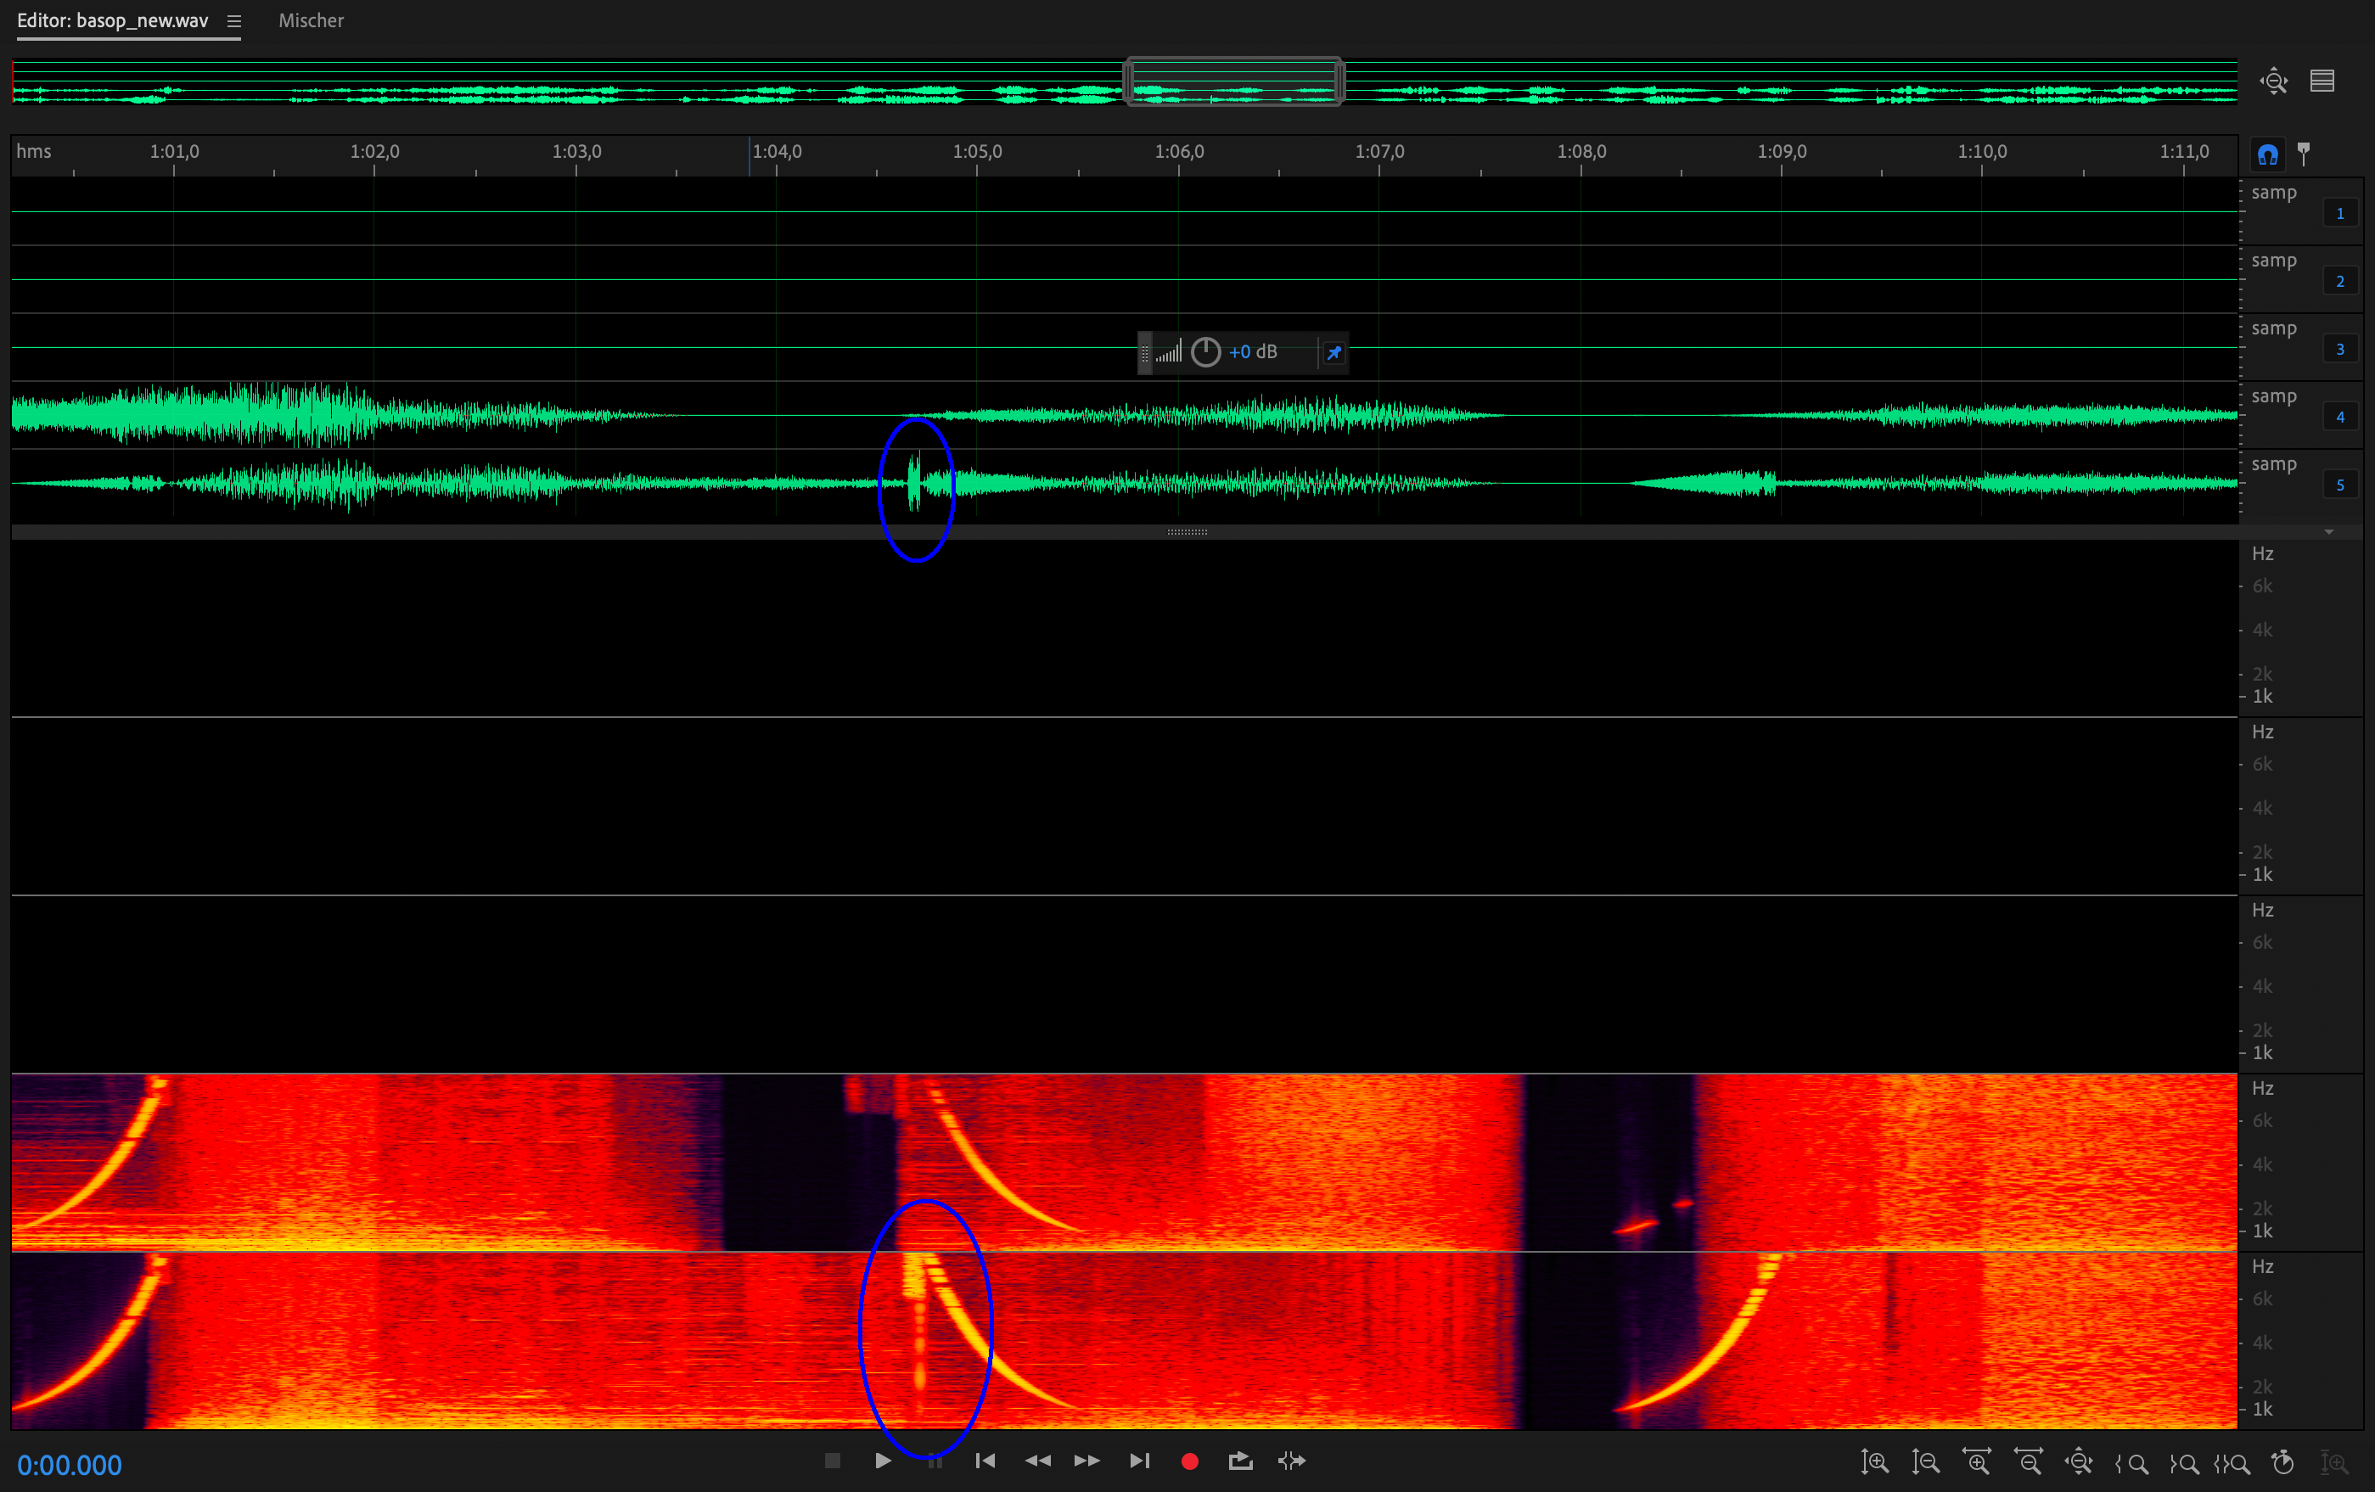
Task: Open navigator view options list icon
Action: pos(2322,81)
